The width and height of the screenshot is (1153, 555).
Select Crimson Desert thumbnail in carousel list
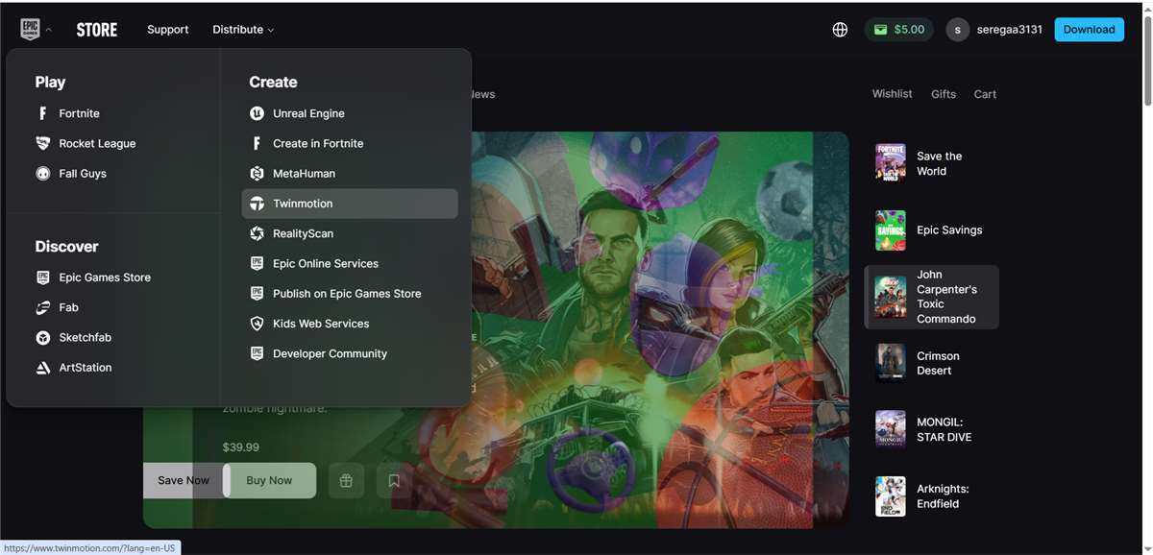click(x=891, y=363)
